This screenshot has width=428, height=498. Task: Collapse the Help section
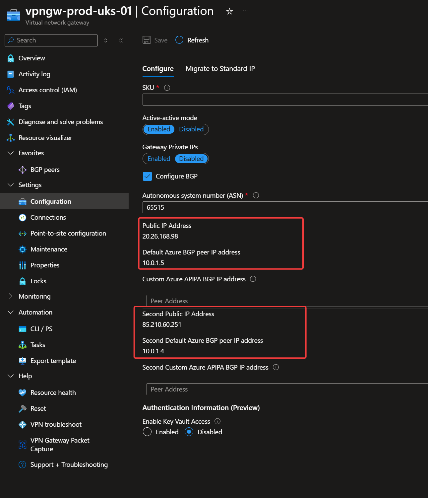tap(11, 376)
